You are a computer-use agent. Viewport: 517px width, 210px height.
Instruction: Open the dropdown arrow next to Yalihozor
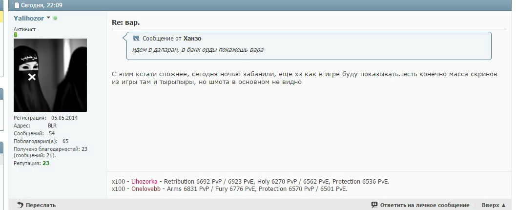pos(48,18)
